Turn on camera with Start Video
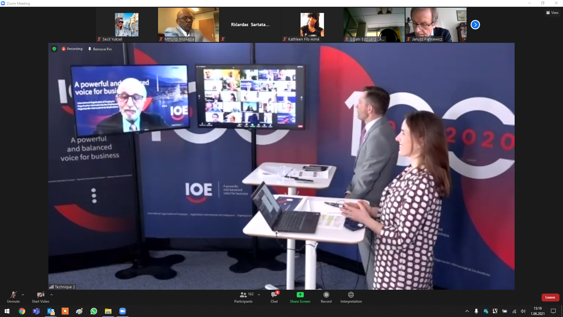The width and height of the screenshot is (563, 317). (40, 297)
